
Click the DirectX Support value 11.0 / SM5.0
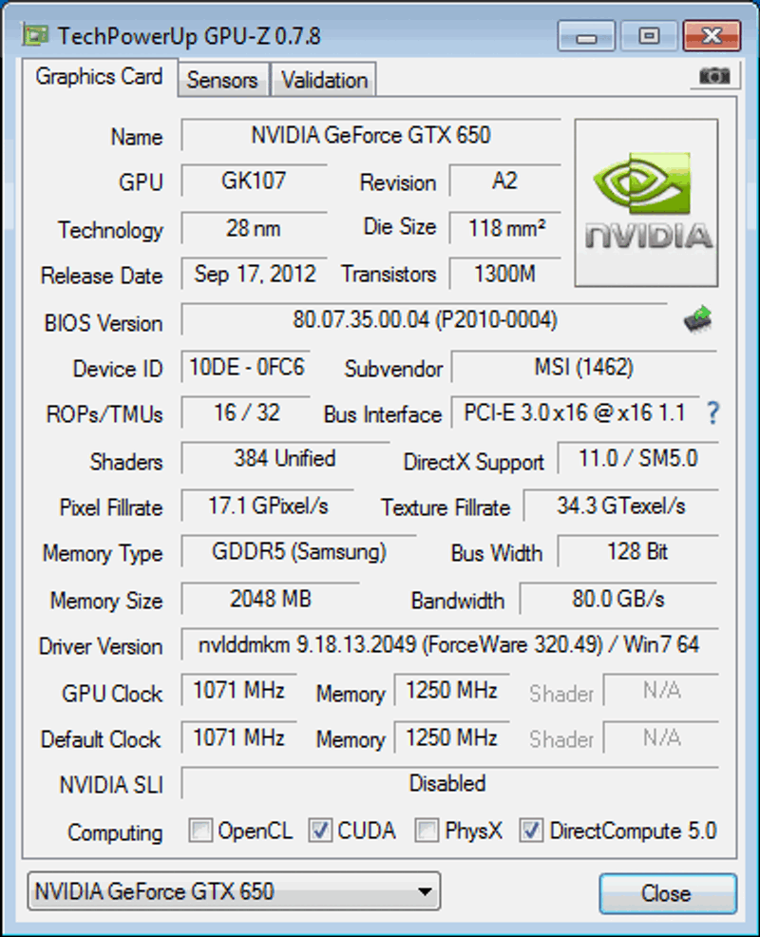[x=637, y=458]
